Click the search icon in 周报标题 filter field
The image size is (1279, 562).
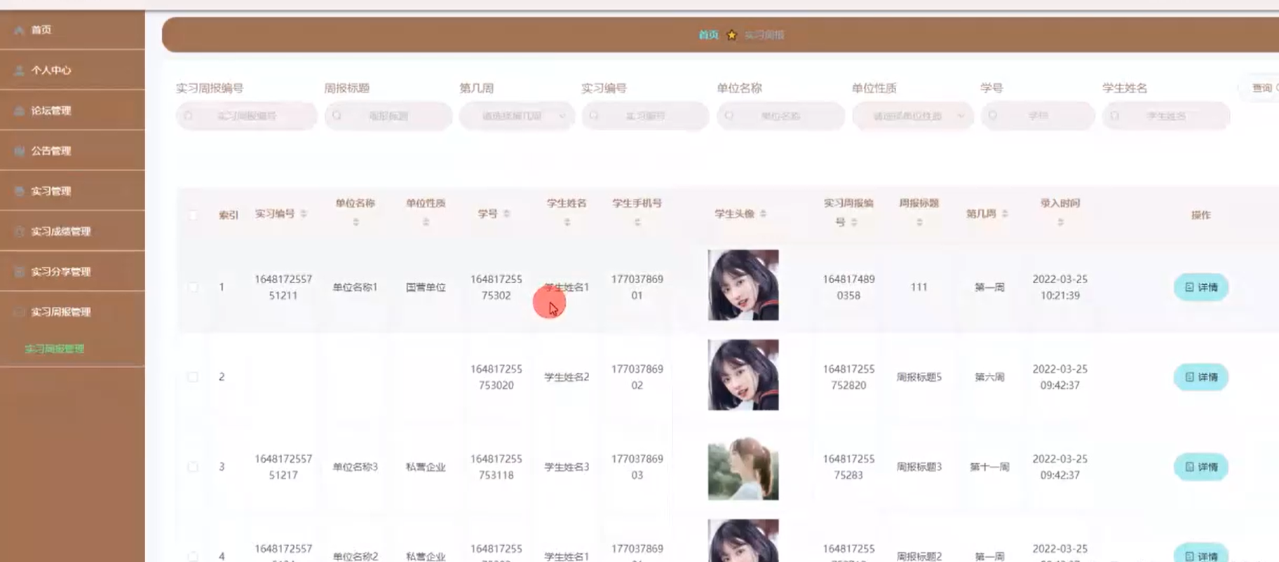pos(337,116)
